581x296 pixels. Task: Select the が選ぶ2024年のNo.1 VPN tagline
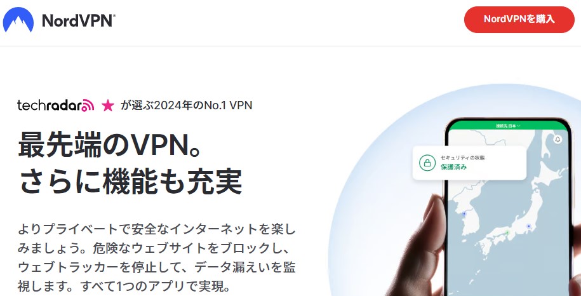[x=187, y=105]
